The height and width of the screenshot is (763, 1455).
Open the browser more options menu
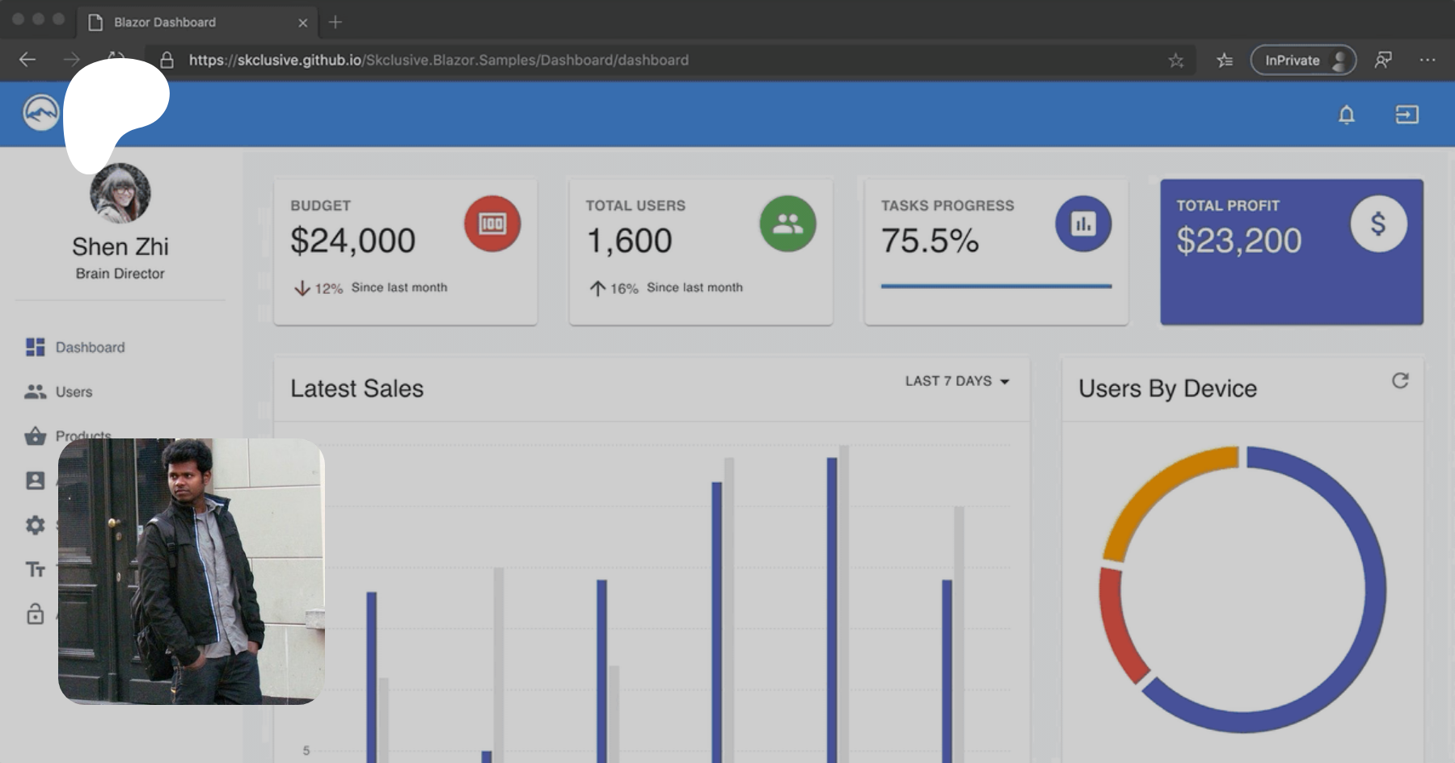[x=1427, y=60]
